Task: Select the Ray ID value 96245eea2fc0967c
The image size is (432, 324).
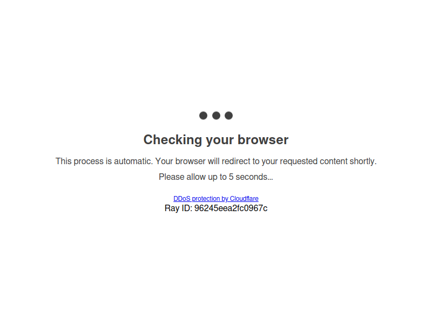Action: tap(231, 208)
